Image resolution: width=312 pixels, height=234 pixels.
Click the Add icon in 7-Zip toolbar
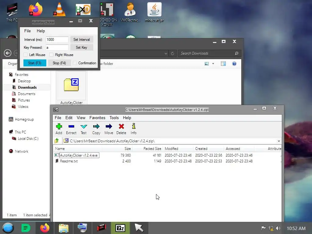(59, 126)
